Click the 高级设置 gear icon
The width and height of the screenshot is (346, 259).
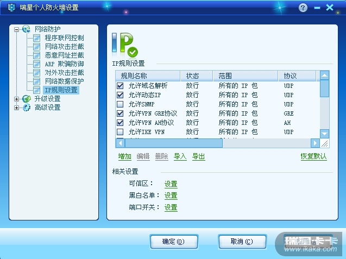27,108
